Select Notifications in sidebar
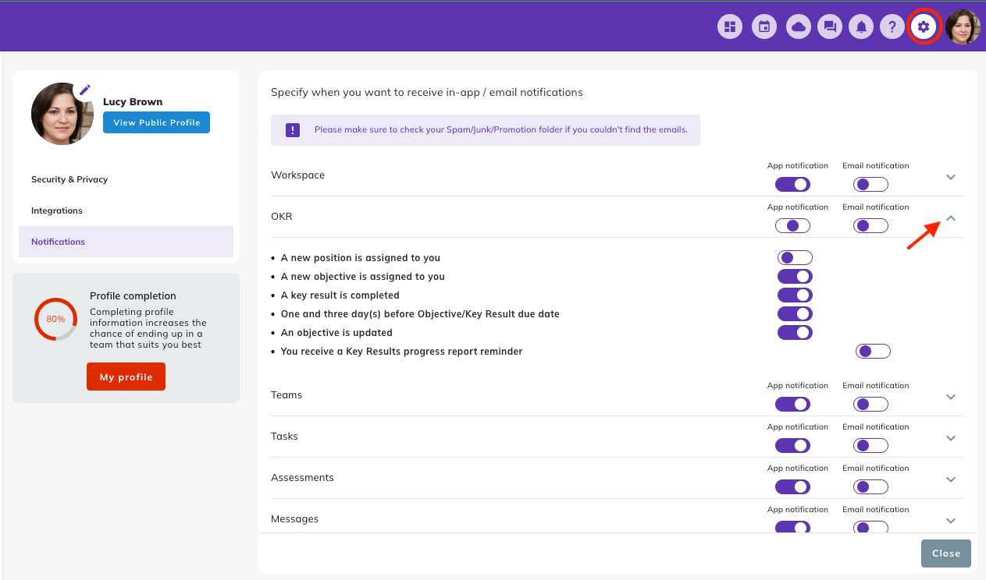The height and width of the screenshot is (580, 986). tap(126, 242)
